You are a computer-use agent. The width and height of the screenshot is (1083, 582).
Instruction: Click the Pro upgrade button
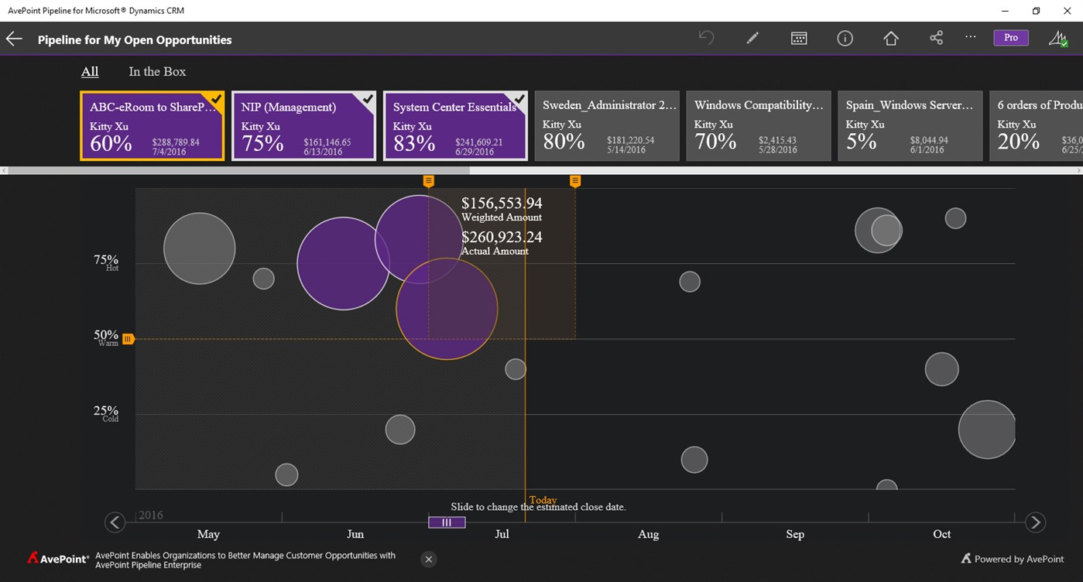1010,36
